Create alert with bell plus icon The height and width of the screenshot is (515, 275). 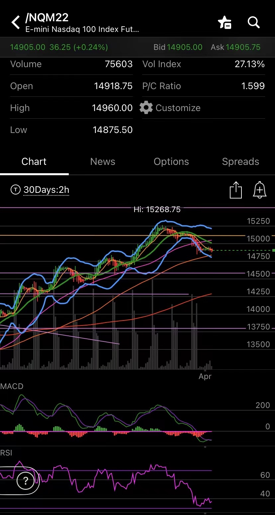pyautogui.click(x=260, y=190)
